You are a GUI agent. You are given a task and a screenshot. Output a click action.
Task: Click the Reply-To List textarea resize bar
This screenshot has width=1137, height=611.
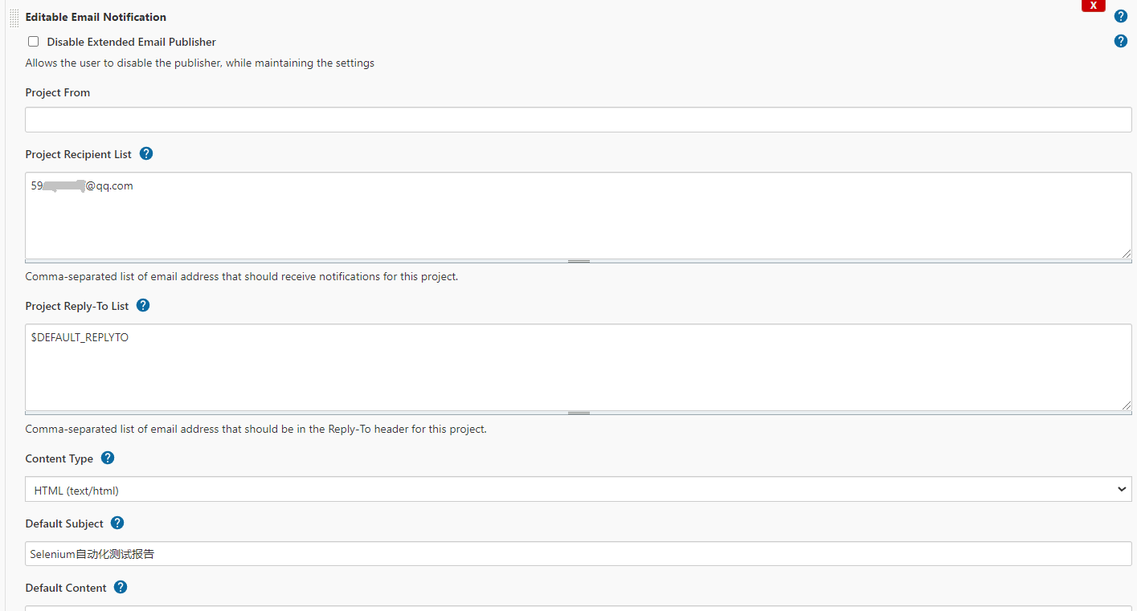pyautogui.click(x=579, y=413)
